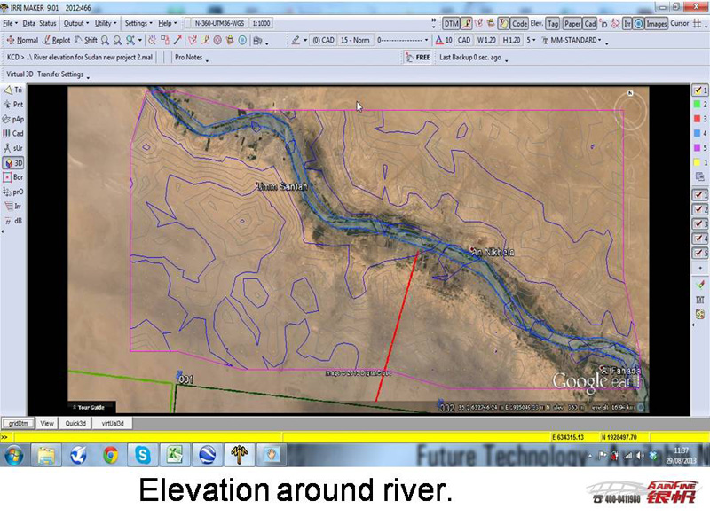Select the red layer color swatch 3
710x532 pixels.
click(699, 119)
